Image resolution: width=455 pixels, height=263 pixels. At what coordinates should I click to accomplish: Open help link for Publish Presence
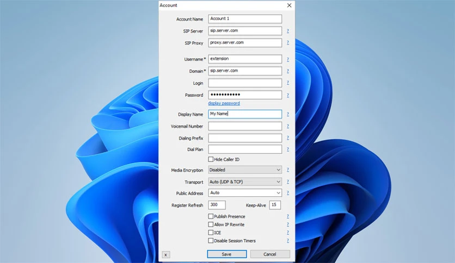tap(288, 216)
